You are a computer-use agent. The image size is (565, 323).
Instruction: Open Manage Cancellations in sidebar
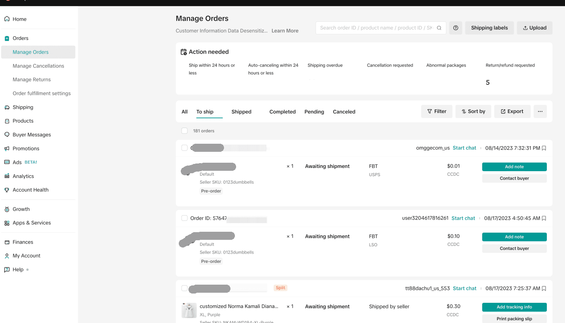(38, 66)
